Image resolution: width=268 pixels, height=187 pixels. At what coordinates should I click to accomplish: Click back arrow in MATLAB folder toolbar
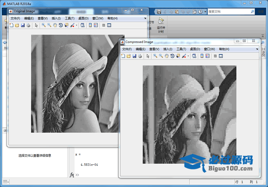5,42
